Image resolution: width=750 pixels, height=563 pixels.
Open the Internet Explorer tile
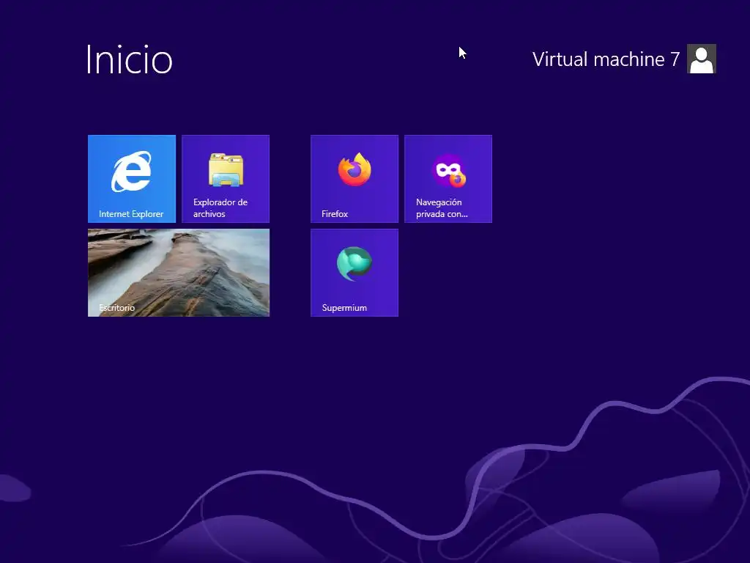[132, 179]
